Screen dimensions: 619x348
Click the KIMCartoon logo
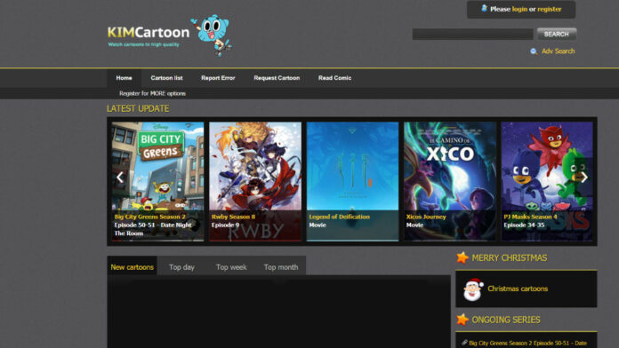149,32
